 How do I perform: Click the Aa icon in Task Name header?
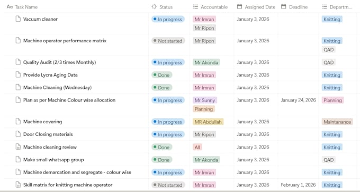(x=10, y=7)
